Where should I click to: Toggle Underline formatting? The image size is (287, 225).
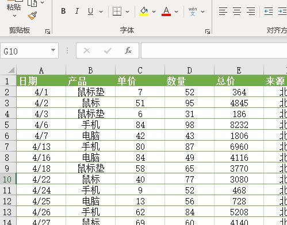[90, 11]
